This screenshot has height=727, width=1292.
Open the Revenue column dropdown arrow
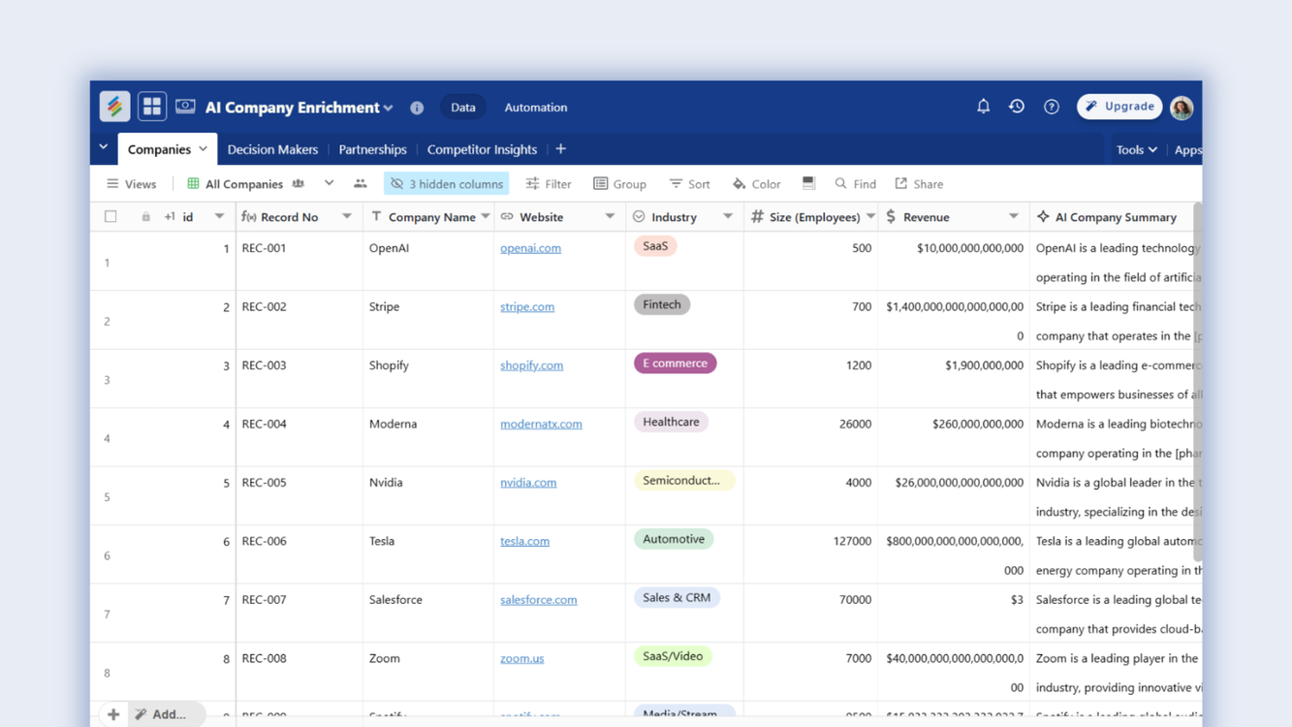click(x=1013, y=217)
